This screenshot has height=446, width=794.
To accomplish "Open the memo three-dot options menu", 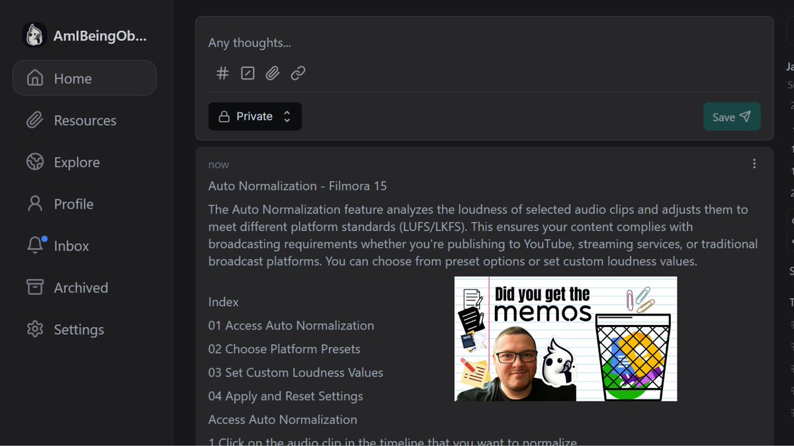I will click(754, 164).
